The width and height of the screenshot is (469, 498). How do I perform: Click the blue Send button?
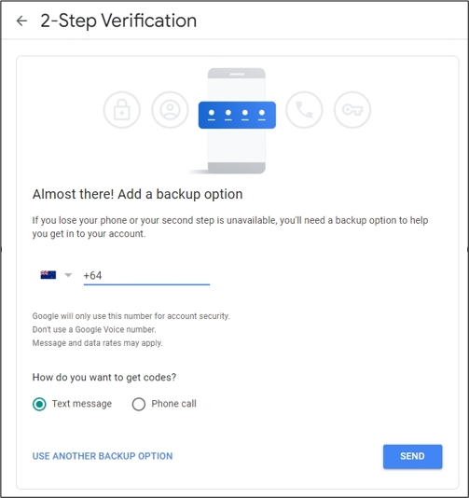coord(412,456)
